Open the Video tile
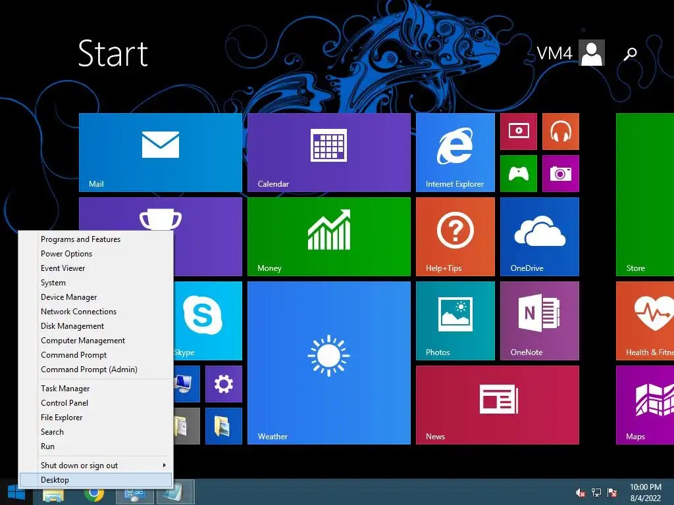 coord(519,132)
